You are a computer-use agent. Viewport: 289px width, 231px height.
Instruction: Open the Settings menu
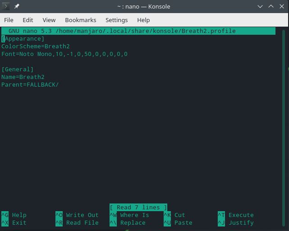pos(116,20)
